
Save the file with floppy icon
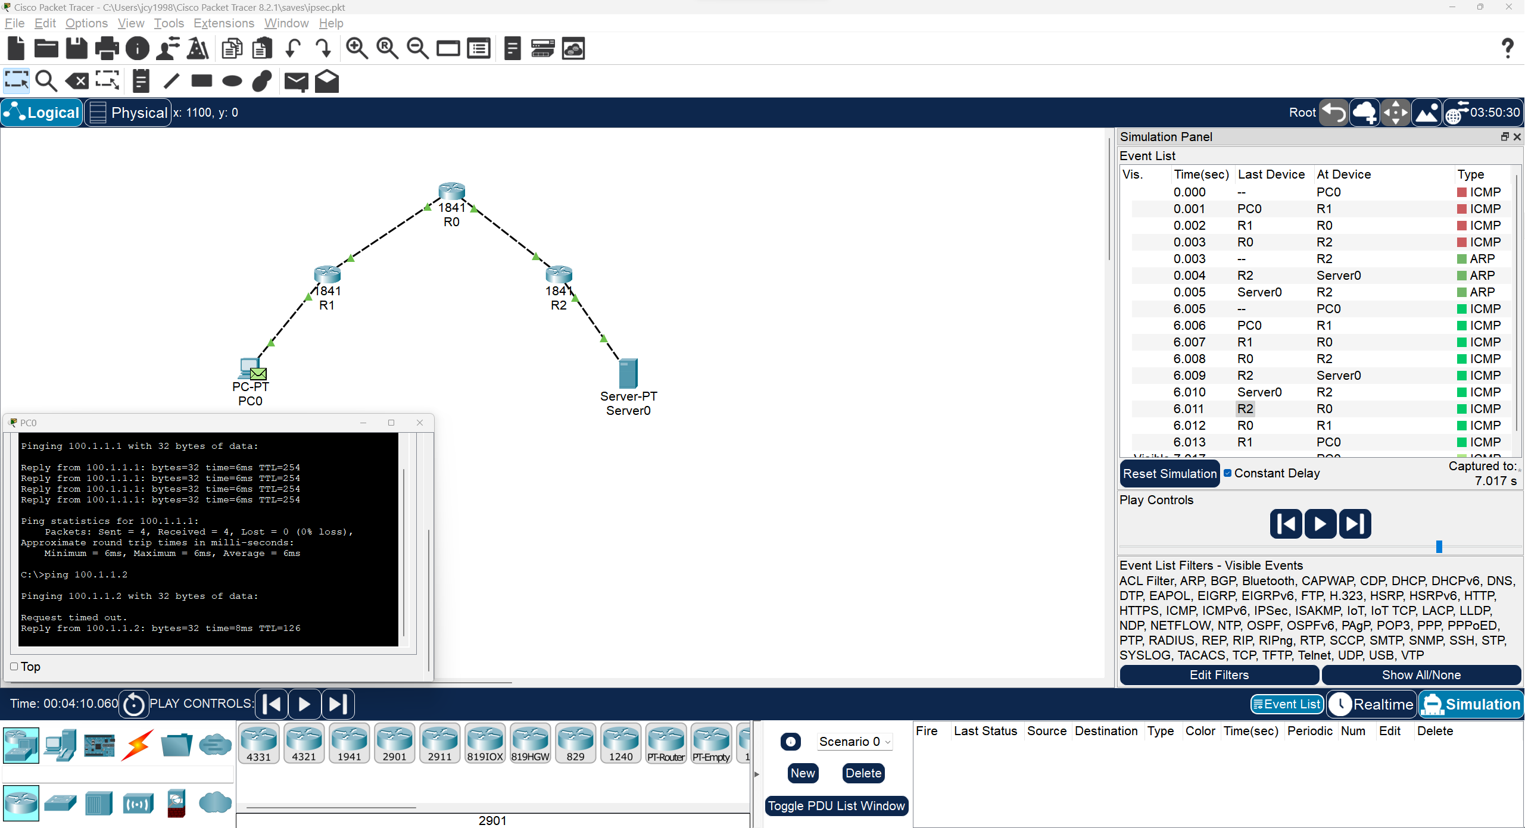(x=76, y=48)
